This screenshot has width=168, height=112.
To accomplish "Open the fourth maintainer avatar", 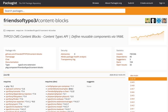I will tap(164, 21).
